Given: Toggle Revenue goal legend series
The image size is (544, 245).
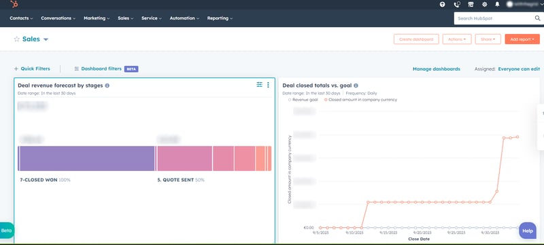Looking at the screenshot, I should pos(303,100).
